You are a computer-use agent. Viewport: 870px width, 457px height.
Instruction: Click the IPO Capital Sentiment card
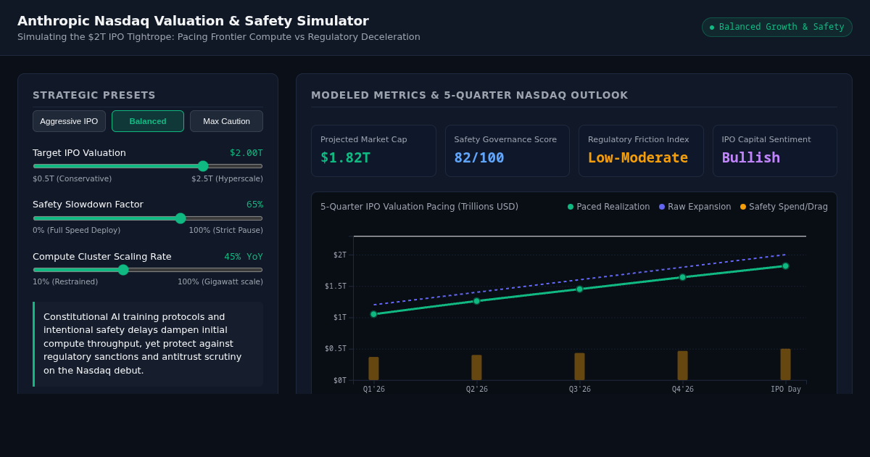point(775,151)
